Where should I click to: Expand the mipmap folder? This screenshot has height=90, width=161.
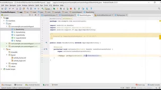tap(7, 63)
